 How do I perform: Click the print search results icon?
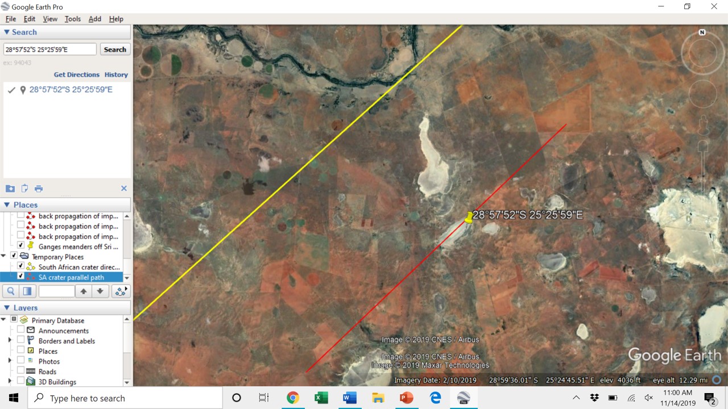(x=39, y=189)
